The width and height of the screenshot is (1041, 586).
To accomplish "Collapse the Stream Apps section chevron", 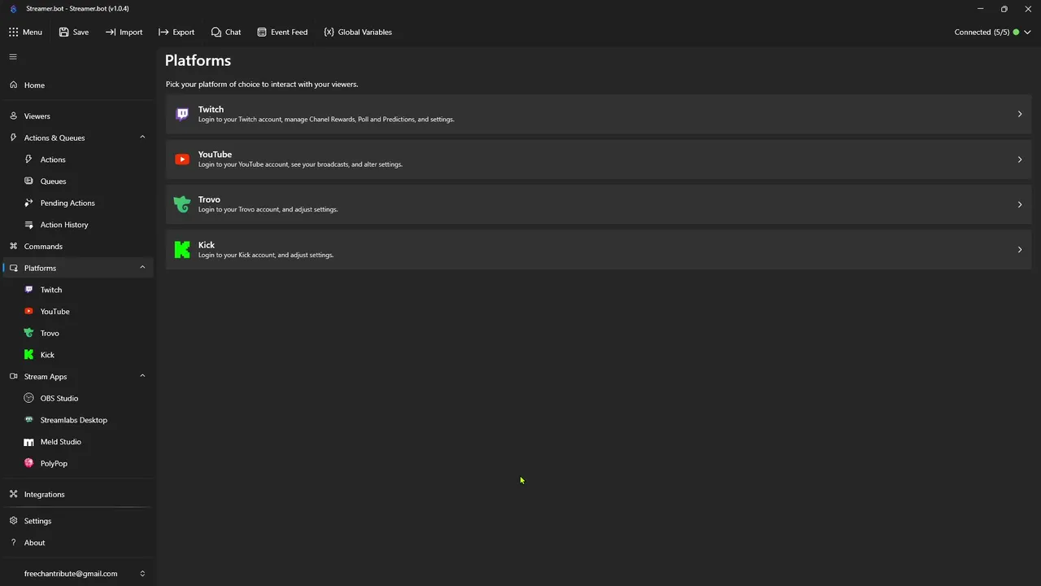I will (142, 376).
